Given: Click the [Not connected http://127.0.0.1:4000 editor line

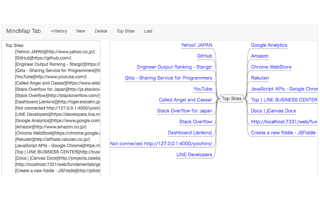Looking at the screenshot, I should pos(57,108).
